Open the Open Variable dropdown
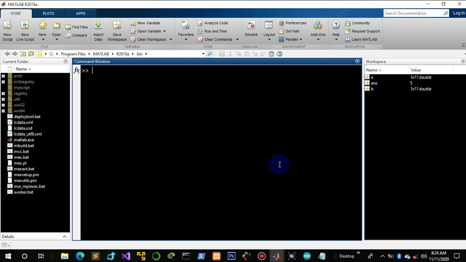Image resolution: width=466 pixels, height=262 pixels. point(164,31)
